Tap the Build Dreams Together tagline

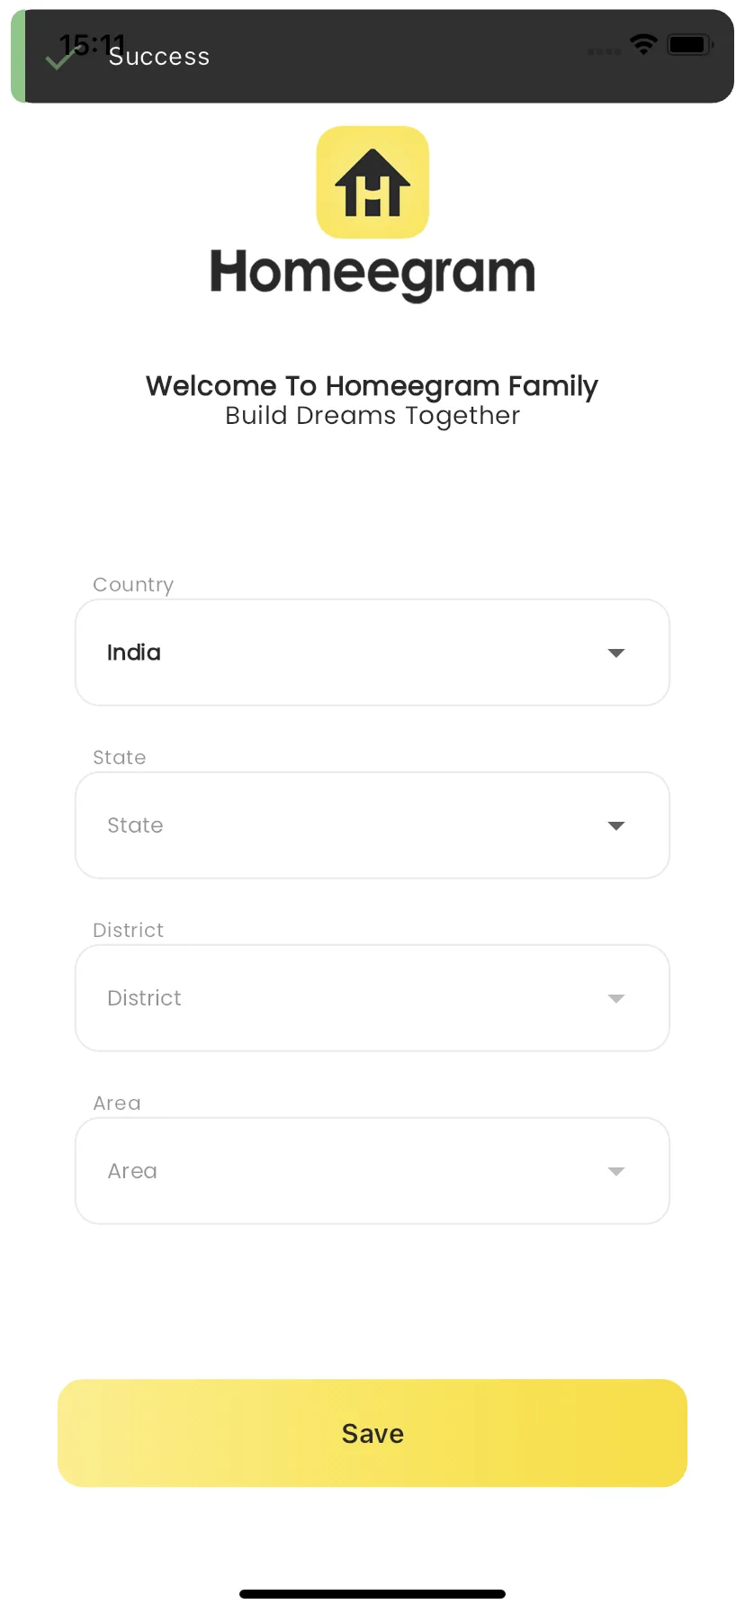tap(372, 416)
